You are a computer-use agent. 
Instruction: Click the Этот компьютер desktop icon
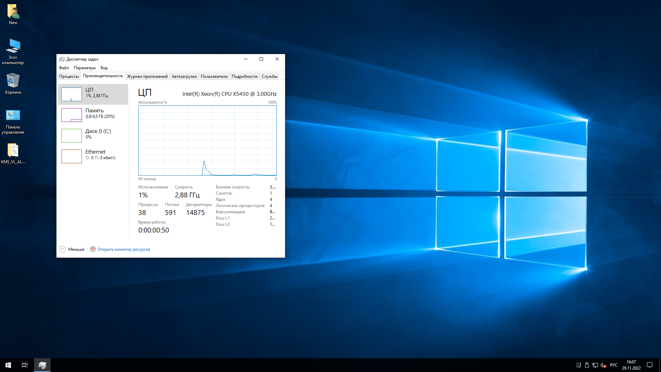[x=13, y=46]
